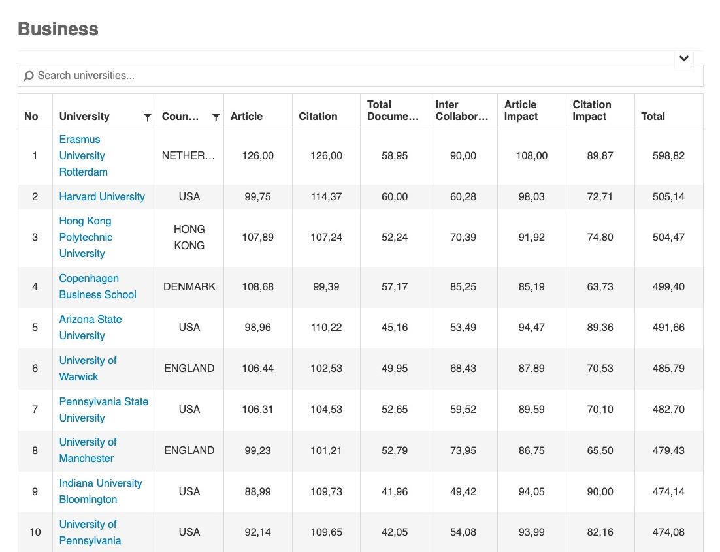
Task: Focus the Search universities field
Action: click(x=361, y=76)
